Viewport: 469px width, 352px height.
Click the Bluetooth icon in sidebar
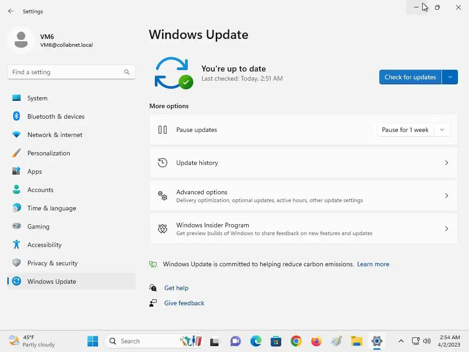point(16,116)
